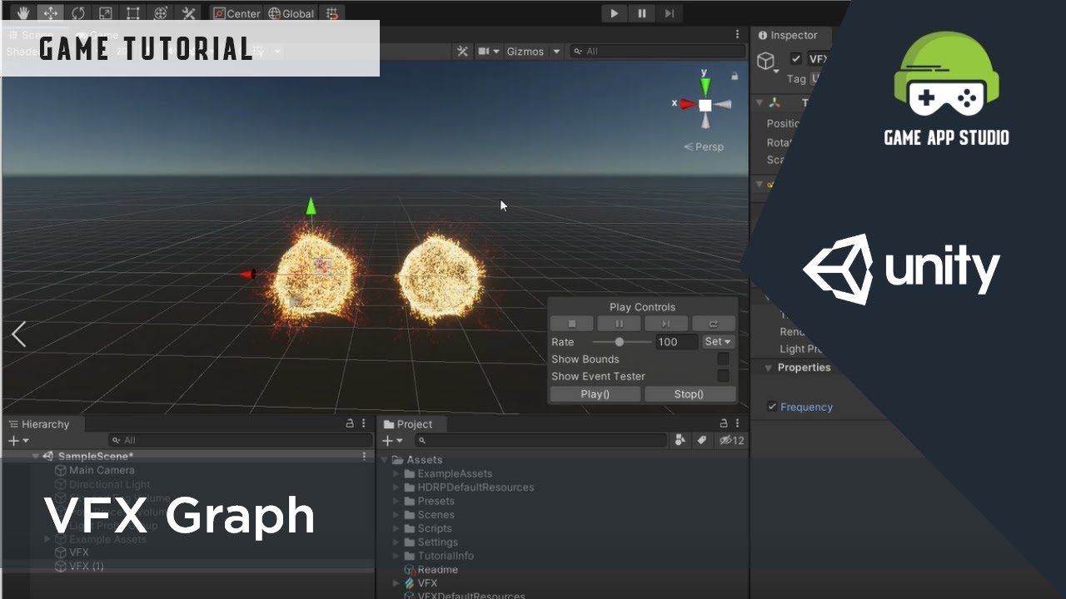Open scene camera settings dropdown

coord(490,52)
